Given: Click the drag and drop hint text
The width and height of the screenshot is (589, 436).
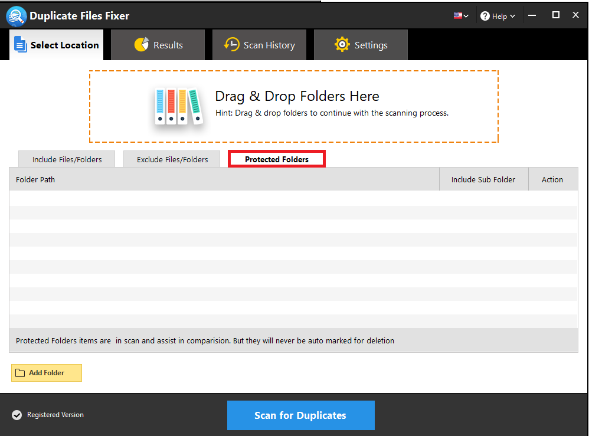Looking at the screenshot, I should point(332,113).
